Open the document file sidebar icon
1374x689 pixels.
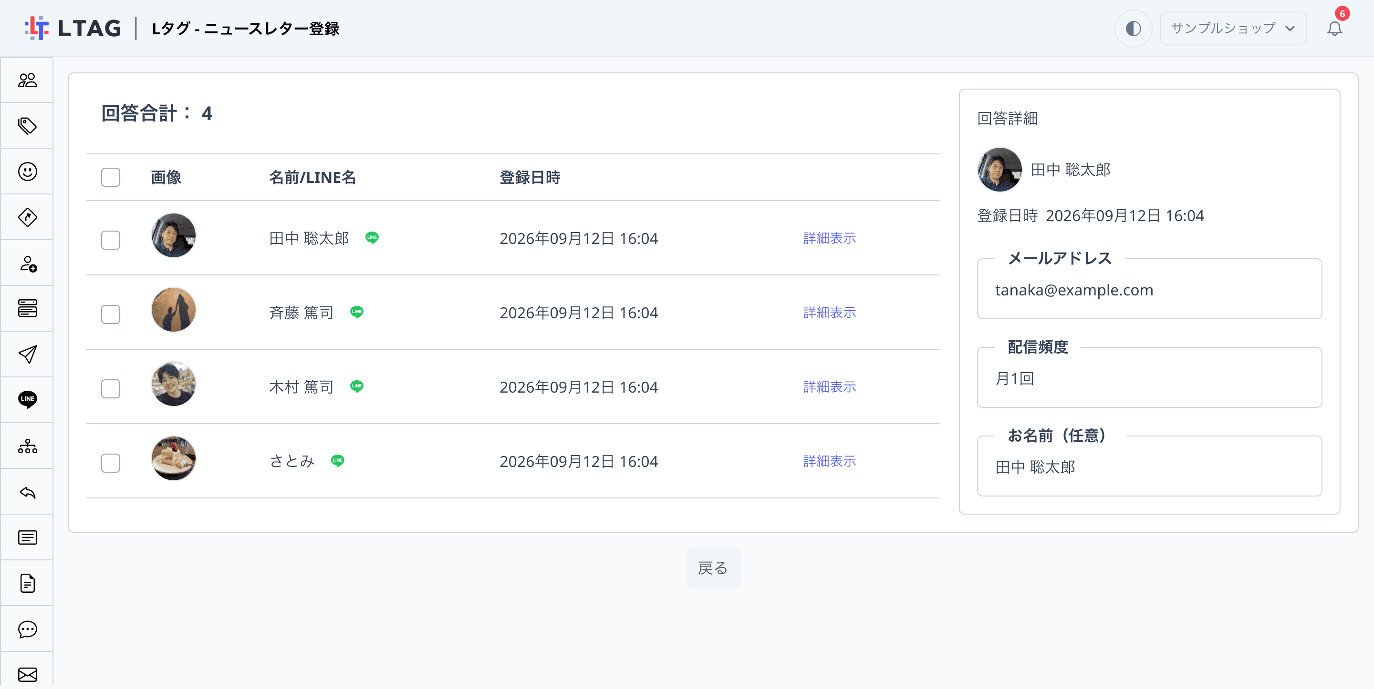point(27,583)
